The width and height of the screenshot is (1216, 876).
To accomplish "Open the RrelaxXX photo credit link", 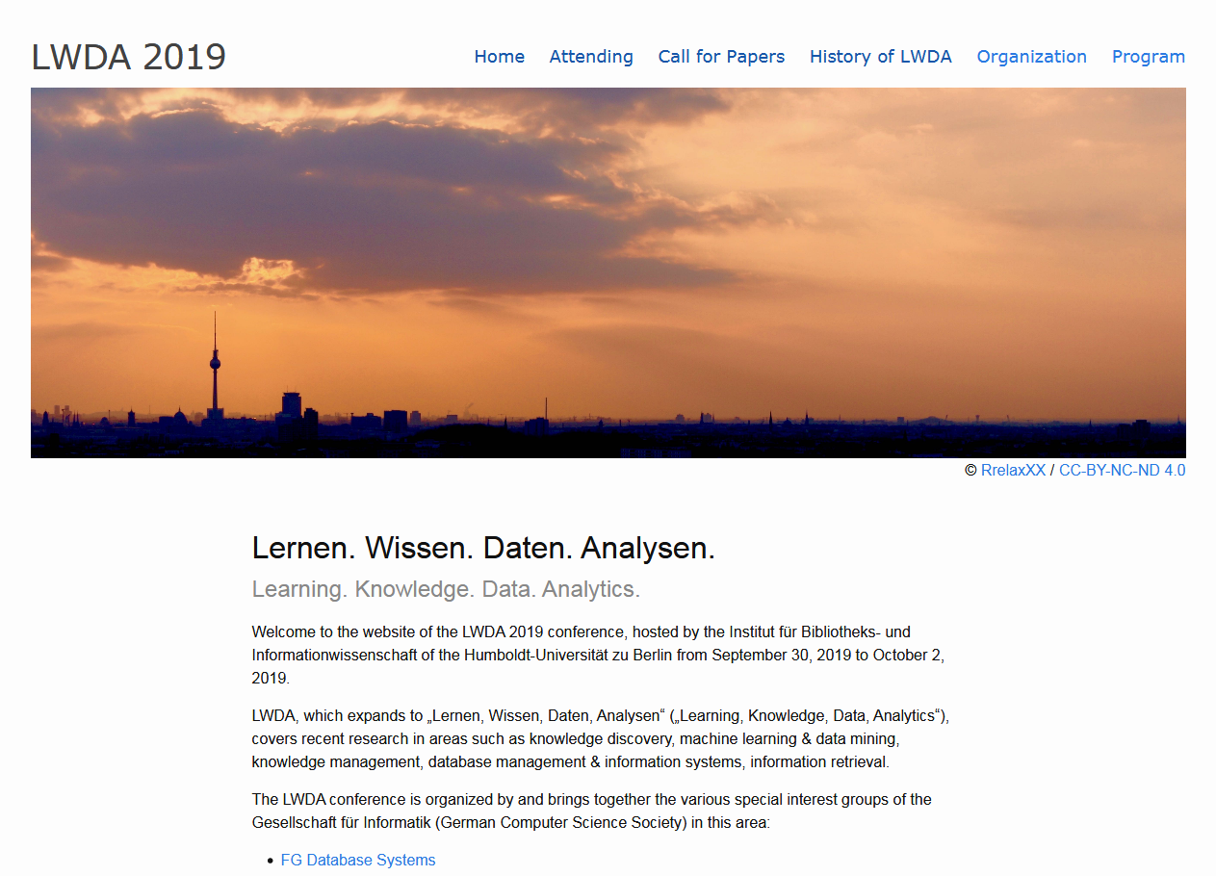I will pos(1012,471).
